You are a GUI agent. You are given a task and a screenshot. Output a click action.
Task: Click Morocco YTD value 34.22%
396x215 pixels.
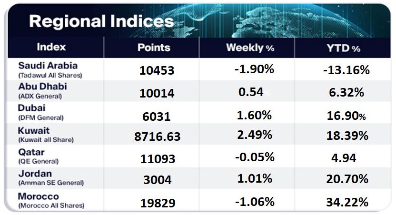tap(346, 202)
